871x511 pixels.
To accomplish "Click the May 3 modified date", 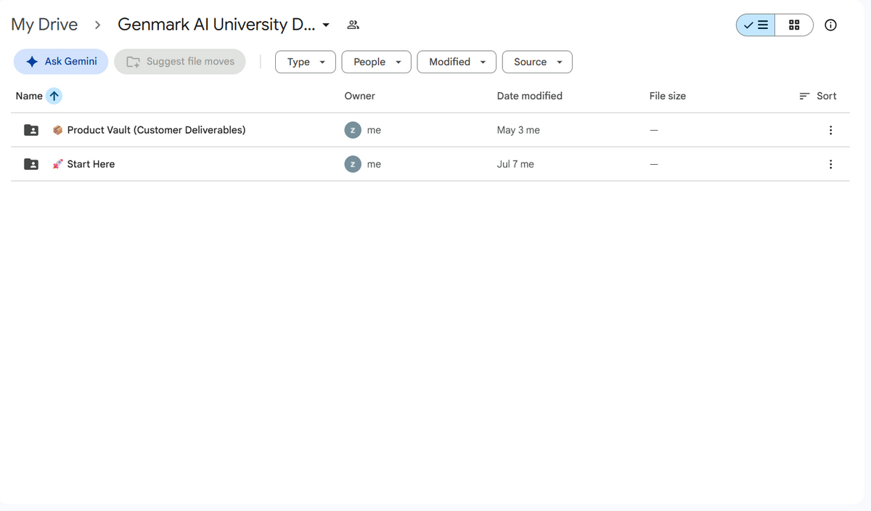I will (x=518, y=130).
